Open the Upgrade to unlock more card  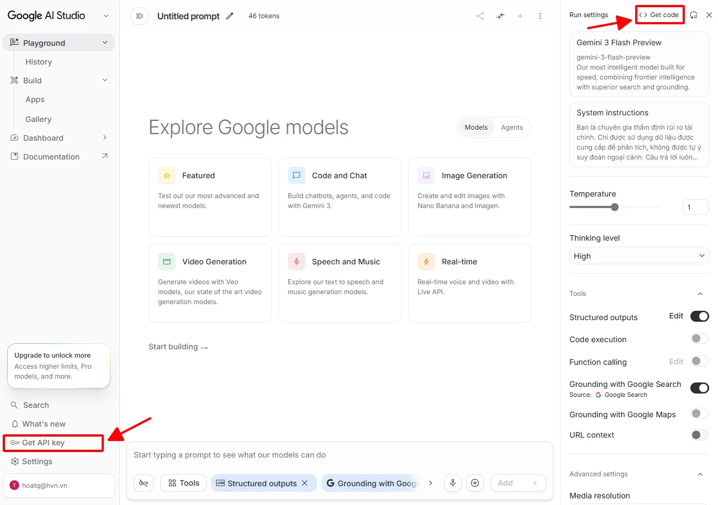pos(59,366)
